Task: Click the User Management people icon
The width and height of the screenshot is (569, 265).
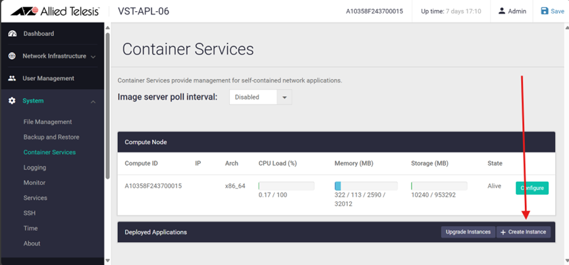Action: click(x=12, y=78)
